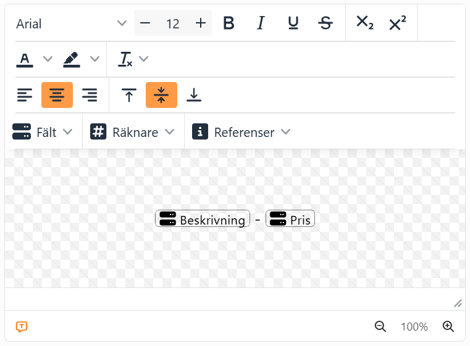The width and height of the screenshot is (470, 346).
Task: Toggle bold formatting
Action: point(229,23)
